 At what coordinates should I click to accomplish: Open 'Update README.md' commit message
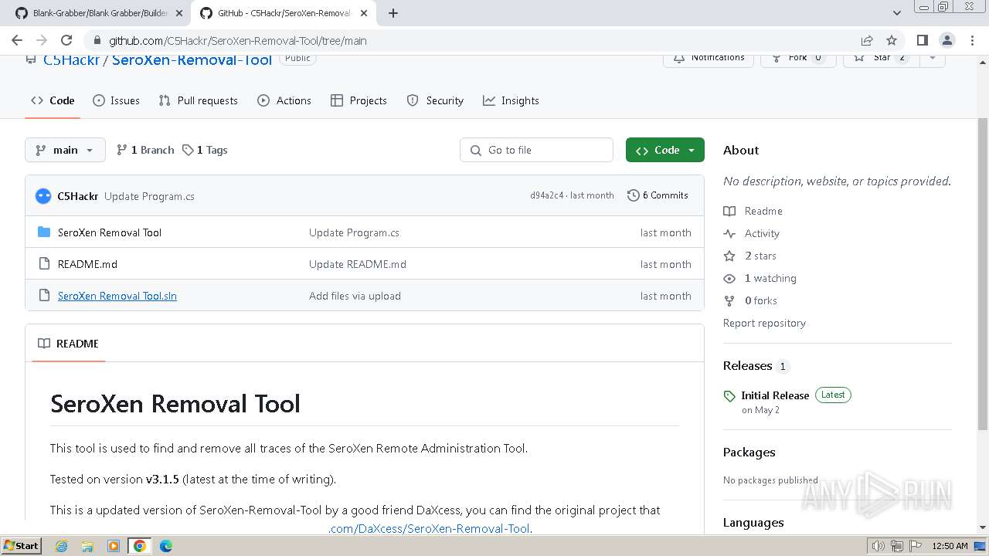click(x=358, y=264)
